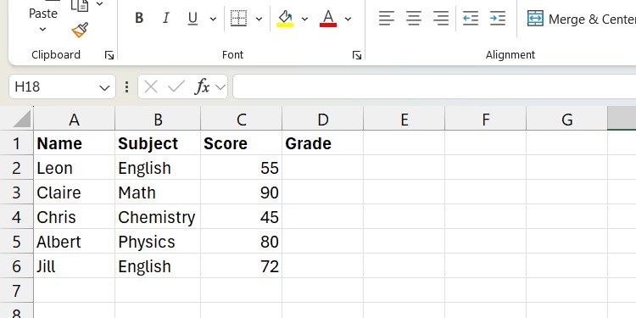636x318 pixels.
Task: Apply the red Font Color
Action: (328, 19)
